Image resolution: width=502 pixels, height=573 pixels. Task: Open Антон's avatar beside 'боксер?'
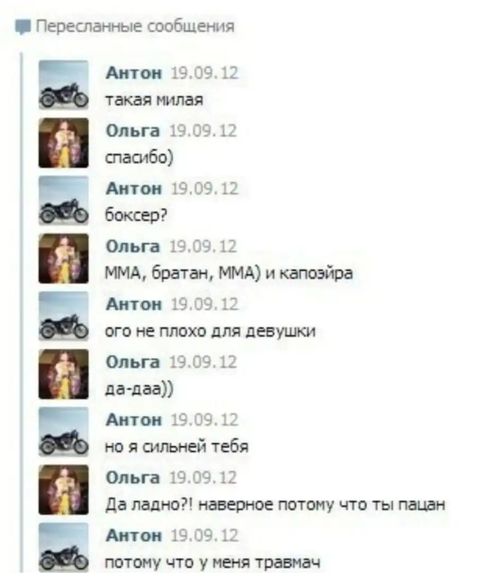64,201
